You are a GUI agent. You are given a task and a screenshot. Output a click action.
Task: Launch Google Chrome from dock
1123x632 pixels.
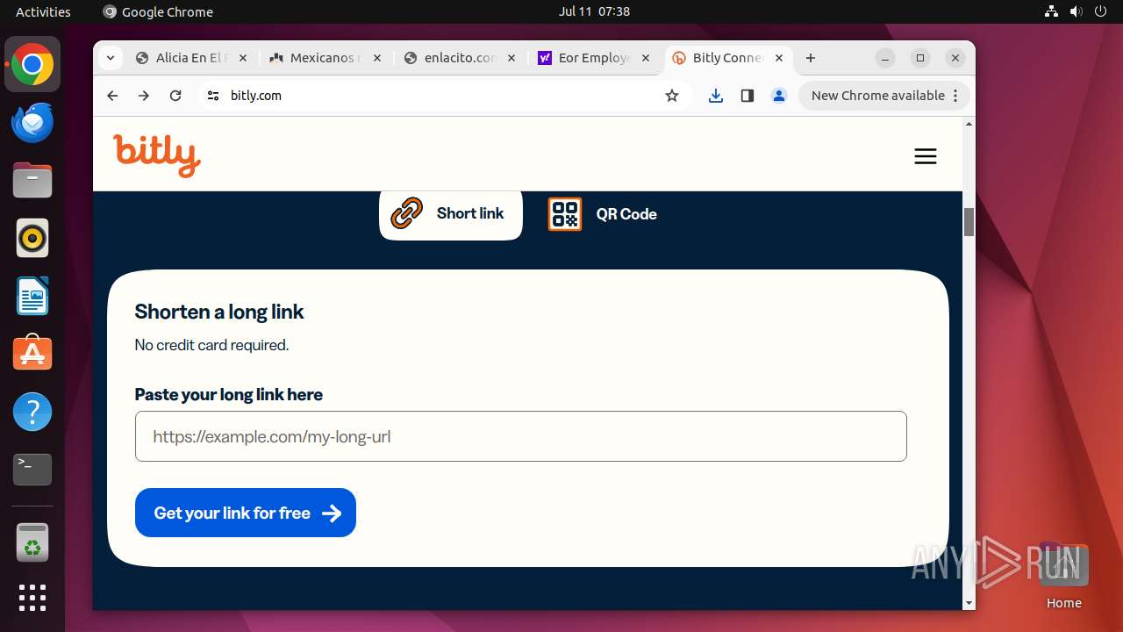(32, 64)
